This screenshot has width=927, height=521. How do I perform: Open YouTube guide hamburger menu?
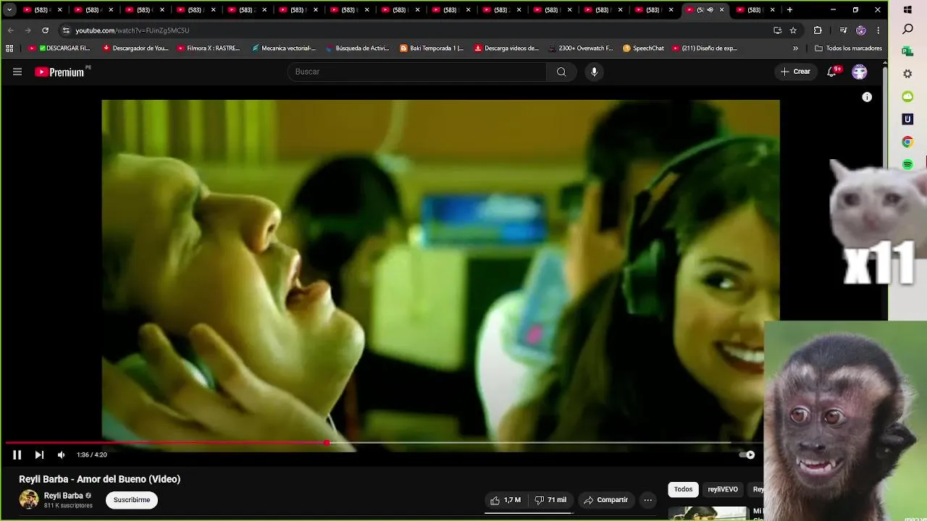click(17, 72)
